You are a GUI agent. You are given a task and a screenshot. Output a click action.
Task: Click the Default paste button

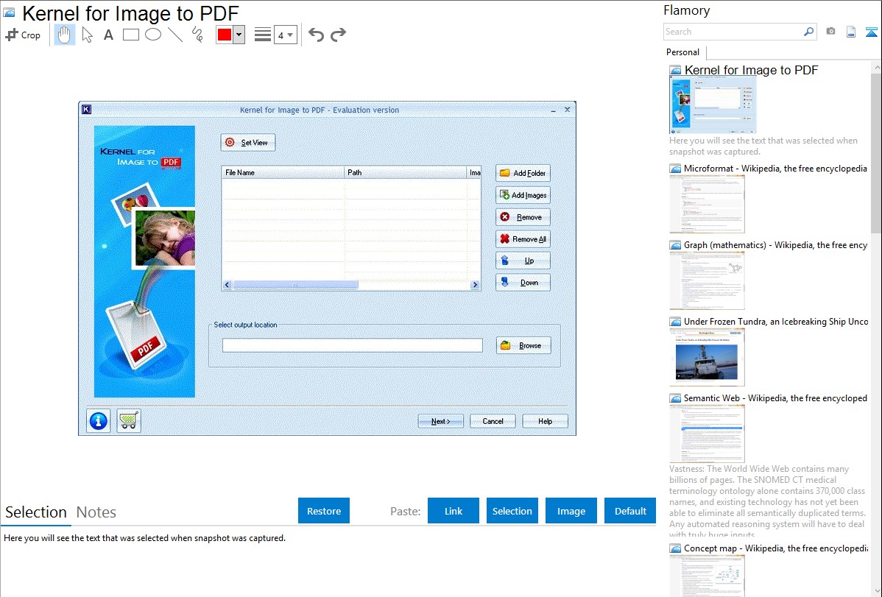(630, 511)
